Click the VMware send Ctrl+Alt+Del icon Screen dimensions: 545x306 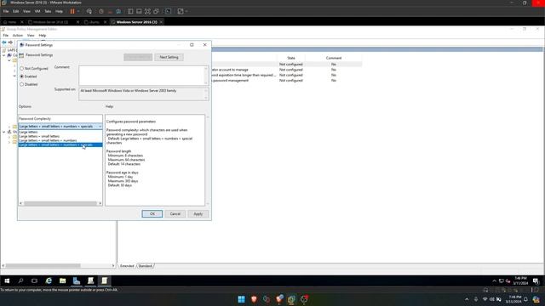click(89, 11)
